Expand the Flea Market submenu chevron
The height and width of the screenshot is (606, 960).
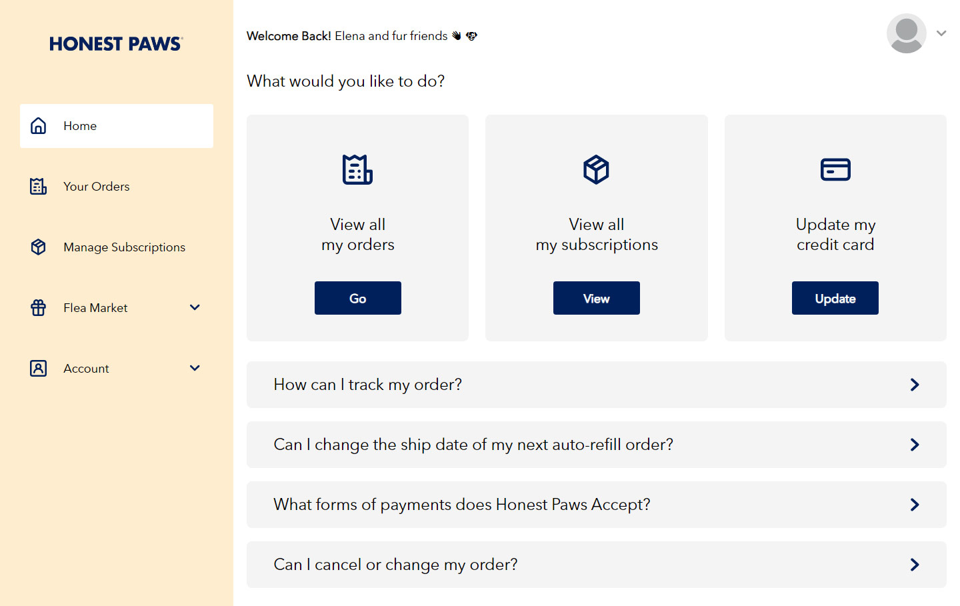[x=195, y=307]
